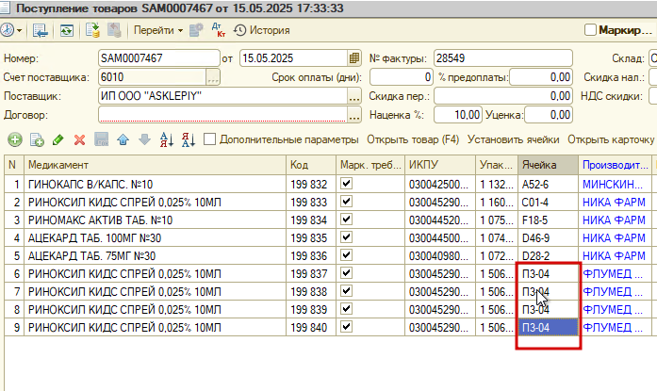This screenshot has height=391, width=657.
Task: Click the greyed document with gear icon
Action: click(196, 30)
